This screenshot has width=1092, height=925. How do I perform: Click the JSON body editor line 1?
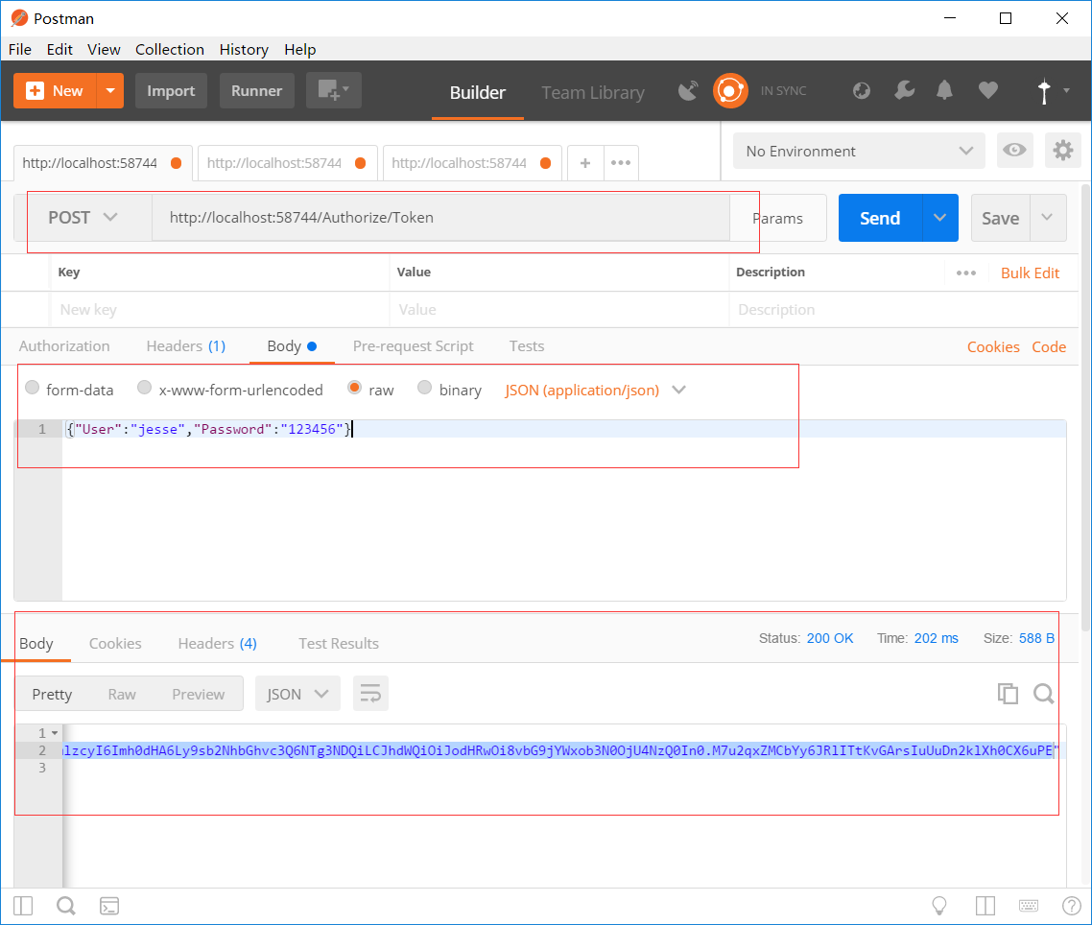pyautogui.click(x=563, y=429)
